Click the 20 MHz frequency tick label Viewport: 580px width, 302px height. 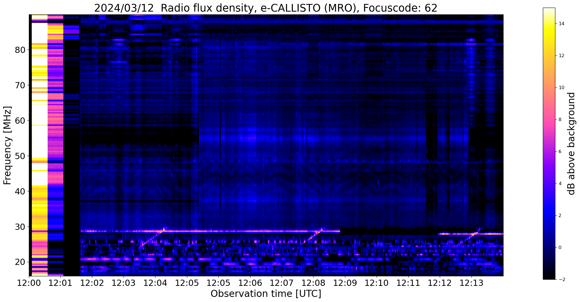click(x=20, y=262)
